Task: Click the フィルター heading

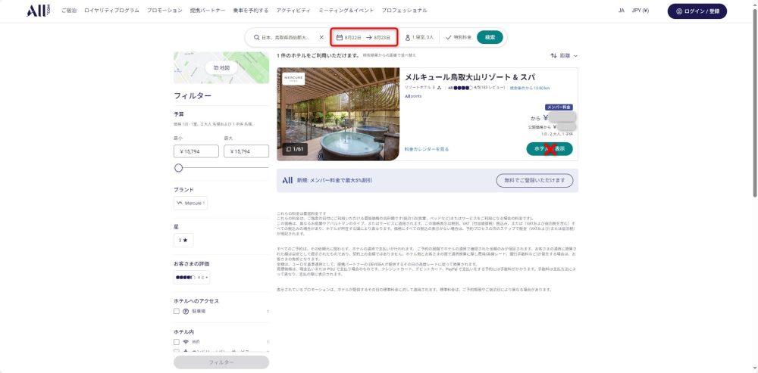Action: tap(193, 96)
